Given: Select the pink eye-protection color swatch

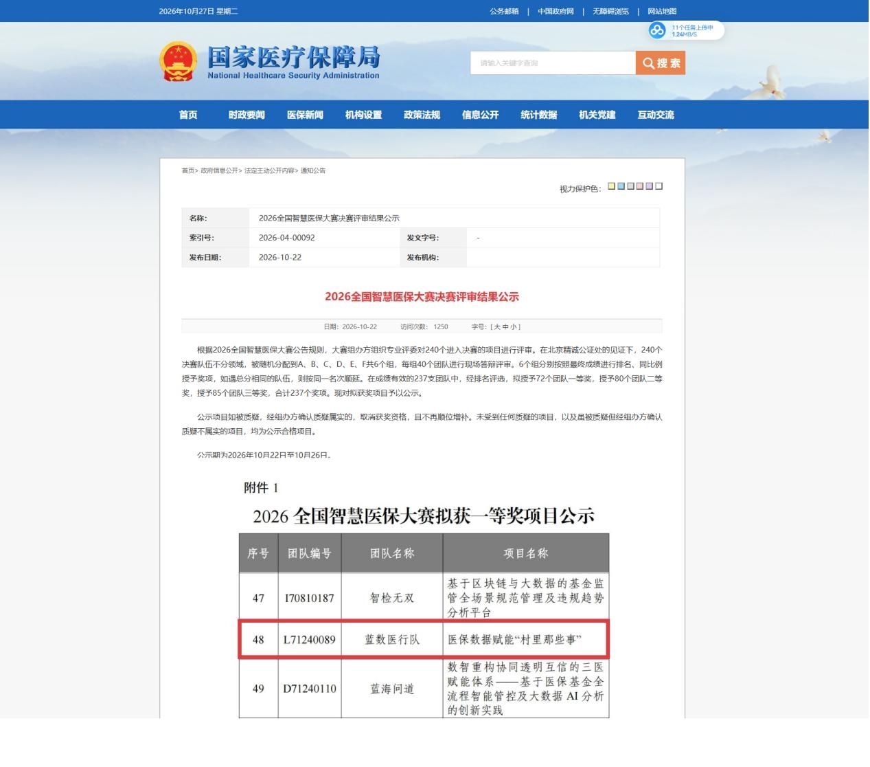Looking at the screenshot, I should pyautogui.click(x=640, y=186).
